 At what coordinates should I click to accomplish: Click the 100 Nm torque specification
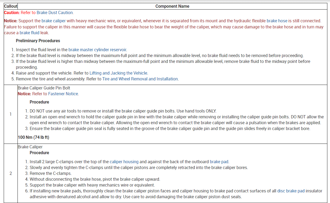pyautogui.click(x=33, y=137)
